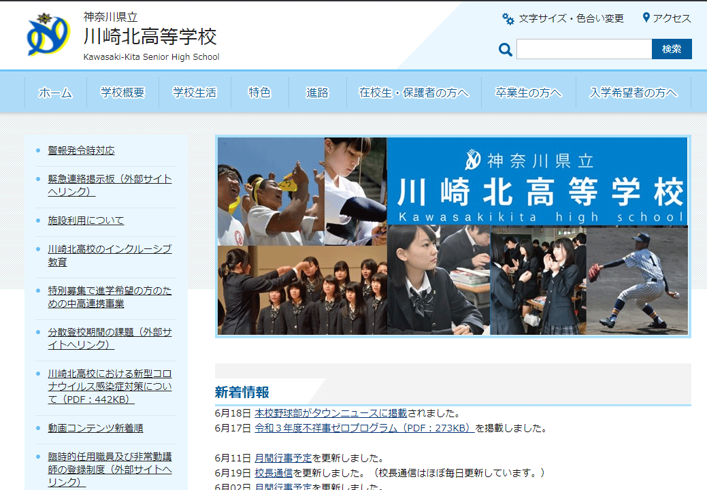The width and height of the screenshot is (707, 490).
Task: Open the 施設利用について sidebar link
Action: 86,220
